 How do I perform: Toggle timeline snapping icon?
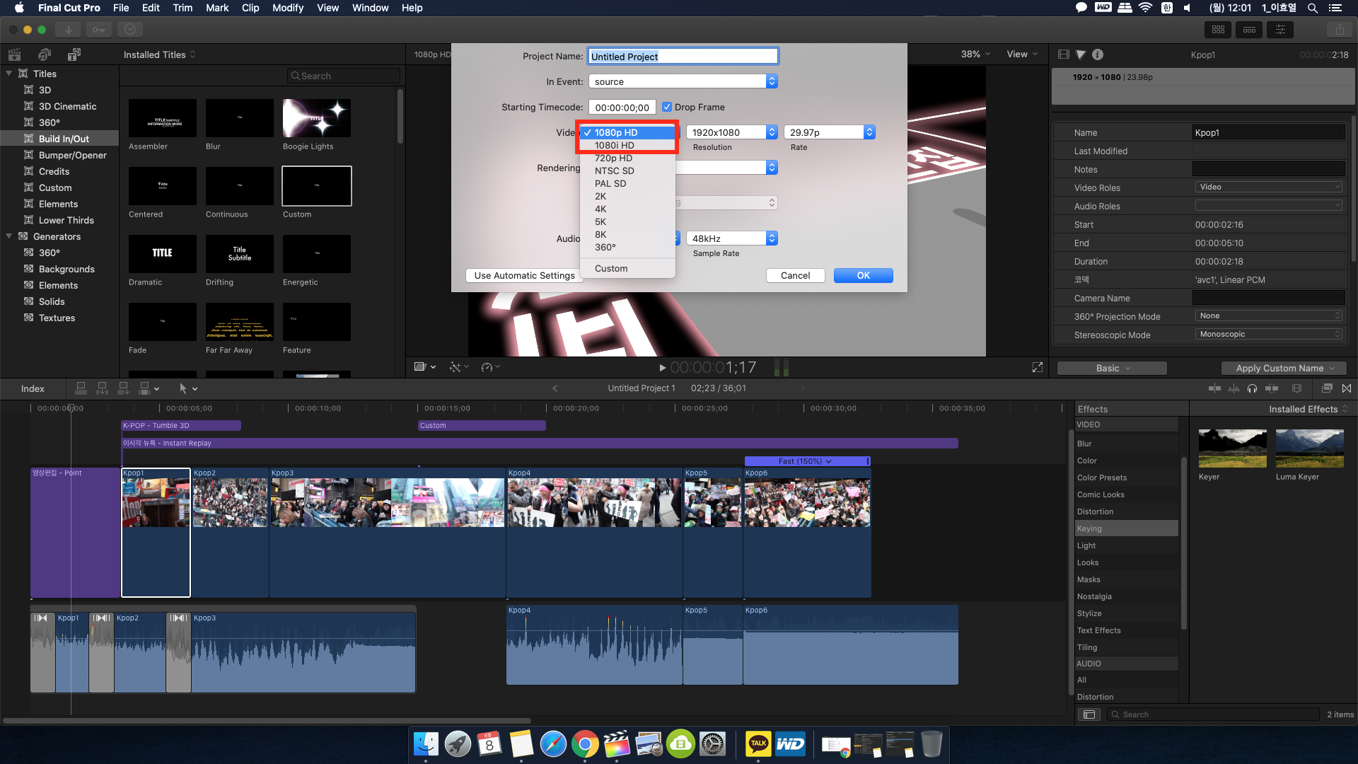(1272, 388)
